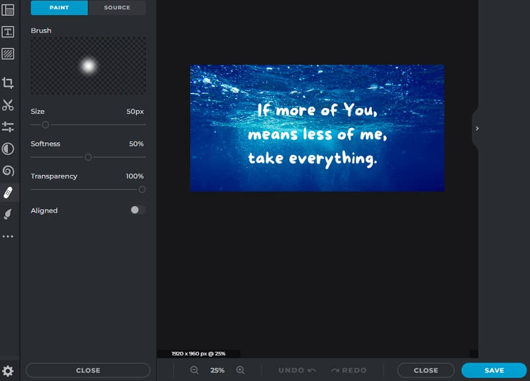530x381 pixels.
Task: Open the settings gear icon
Action: click(x=8, y=371)
